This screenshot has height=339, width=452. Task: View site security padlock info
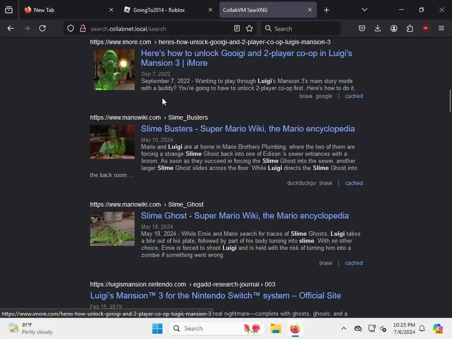(83, 28)
